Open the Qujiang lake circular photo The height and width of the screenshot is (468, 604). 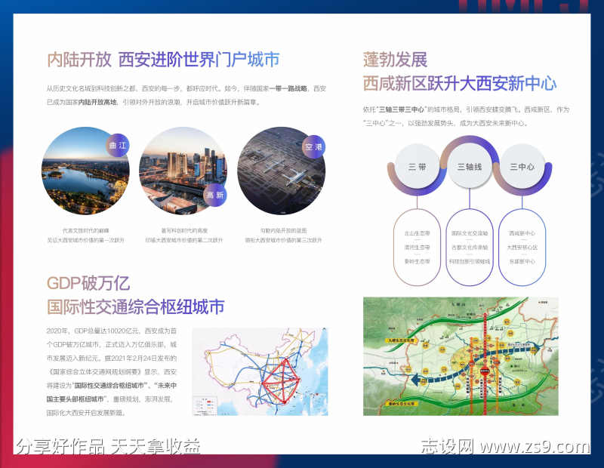(x=85, y=171)
